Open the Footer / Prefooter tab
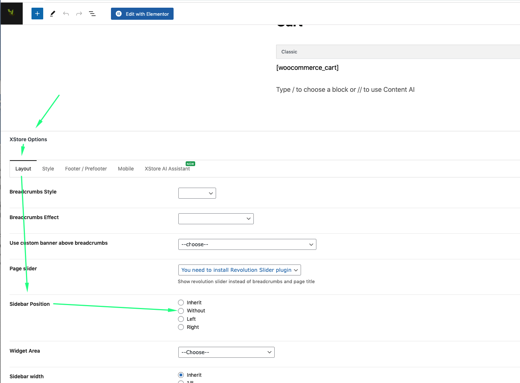The image size is (520, 383). [86, 169]
